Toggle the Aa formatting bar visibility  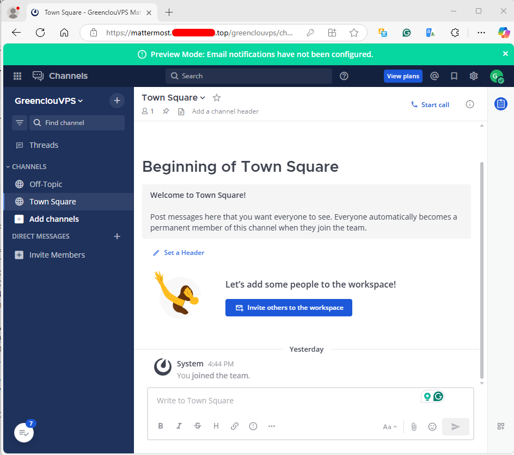click(x=390, y=427)
